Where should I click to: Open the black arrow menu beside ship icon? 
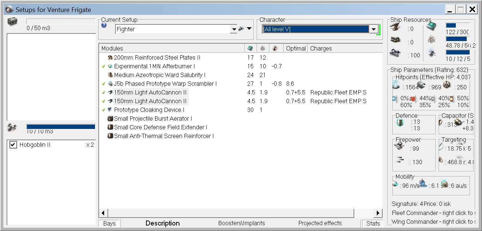249,29
